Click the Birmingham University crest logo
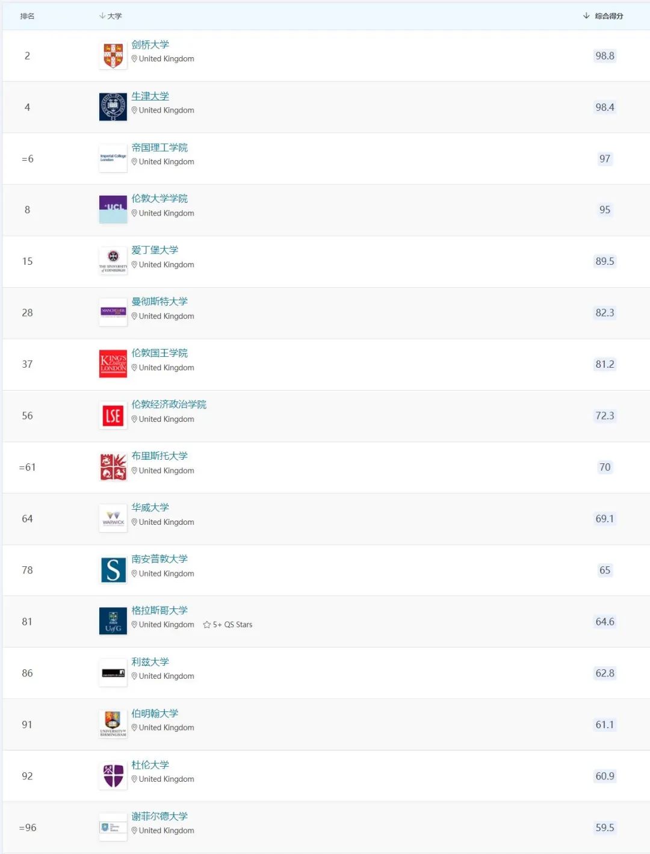650x854 pixels. 113,724
